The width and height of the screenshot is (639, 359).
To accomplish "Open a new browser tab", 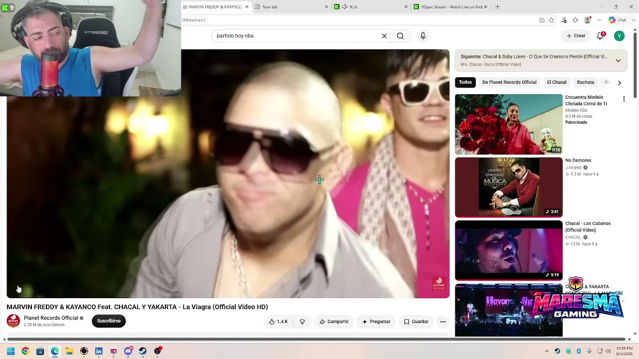I will (497, 7).
